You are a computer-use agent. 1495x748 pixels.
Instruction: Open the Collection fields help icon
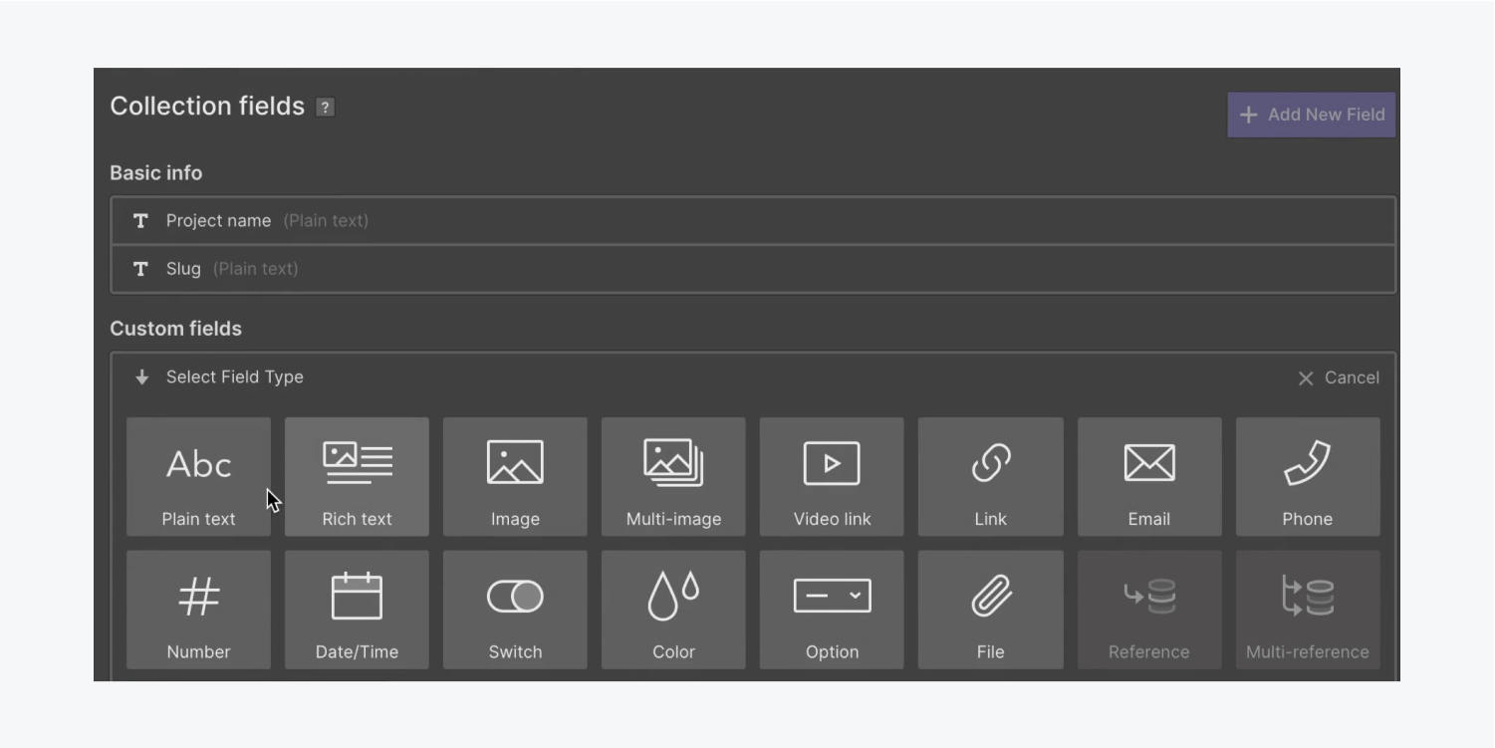(x=325, y=108)
